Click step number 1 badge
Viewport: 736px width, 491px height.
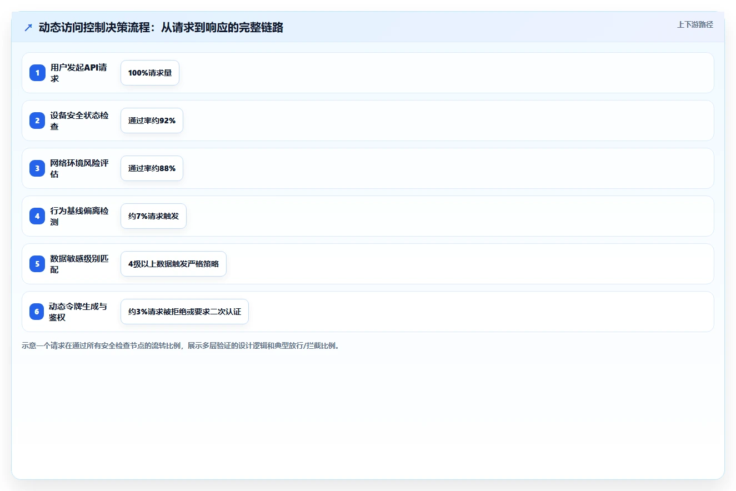tap(37, 73)
